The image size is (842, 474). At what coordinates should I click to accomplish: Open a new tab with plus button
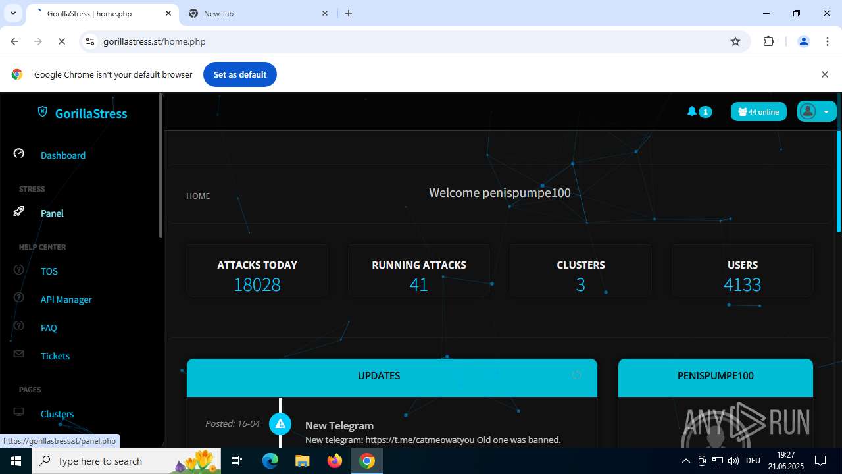(349, 13)
